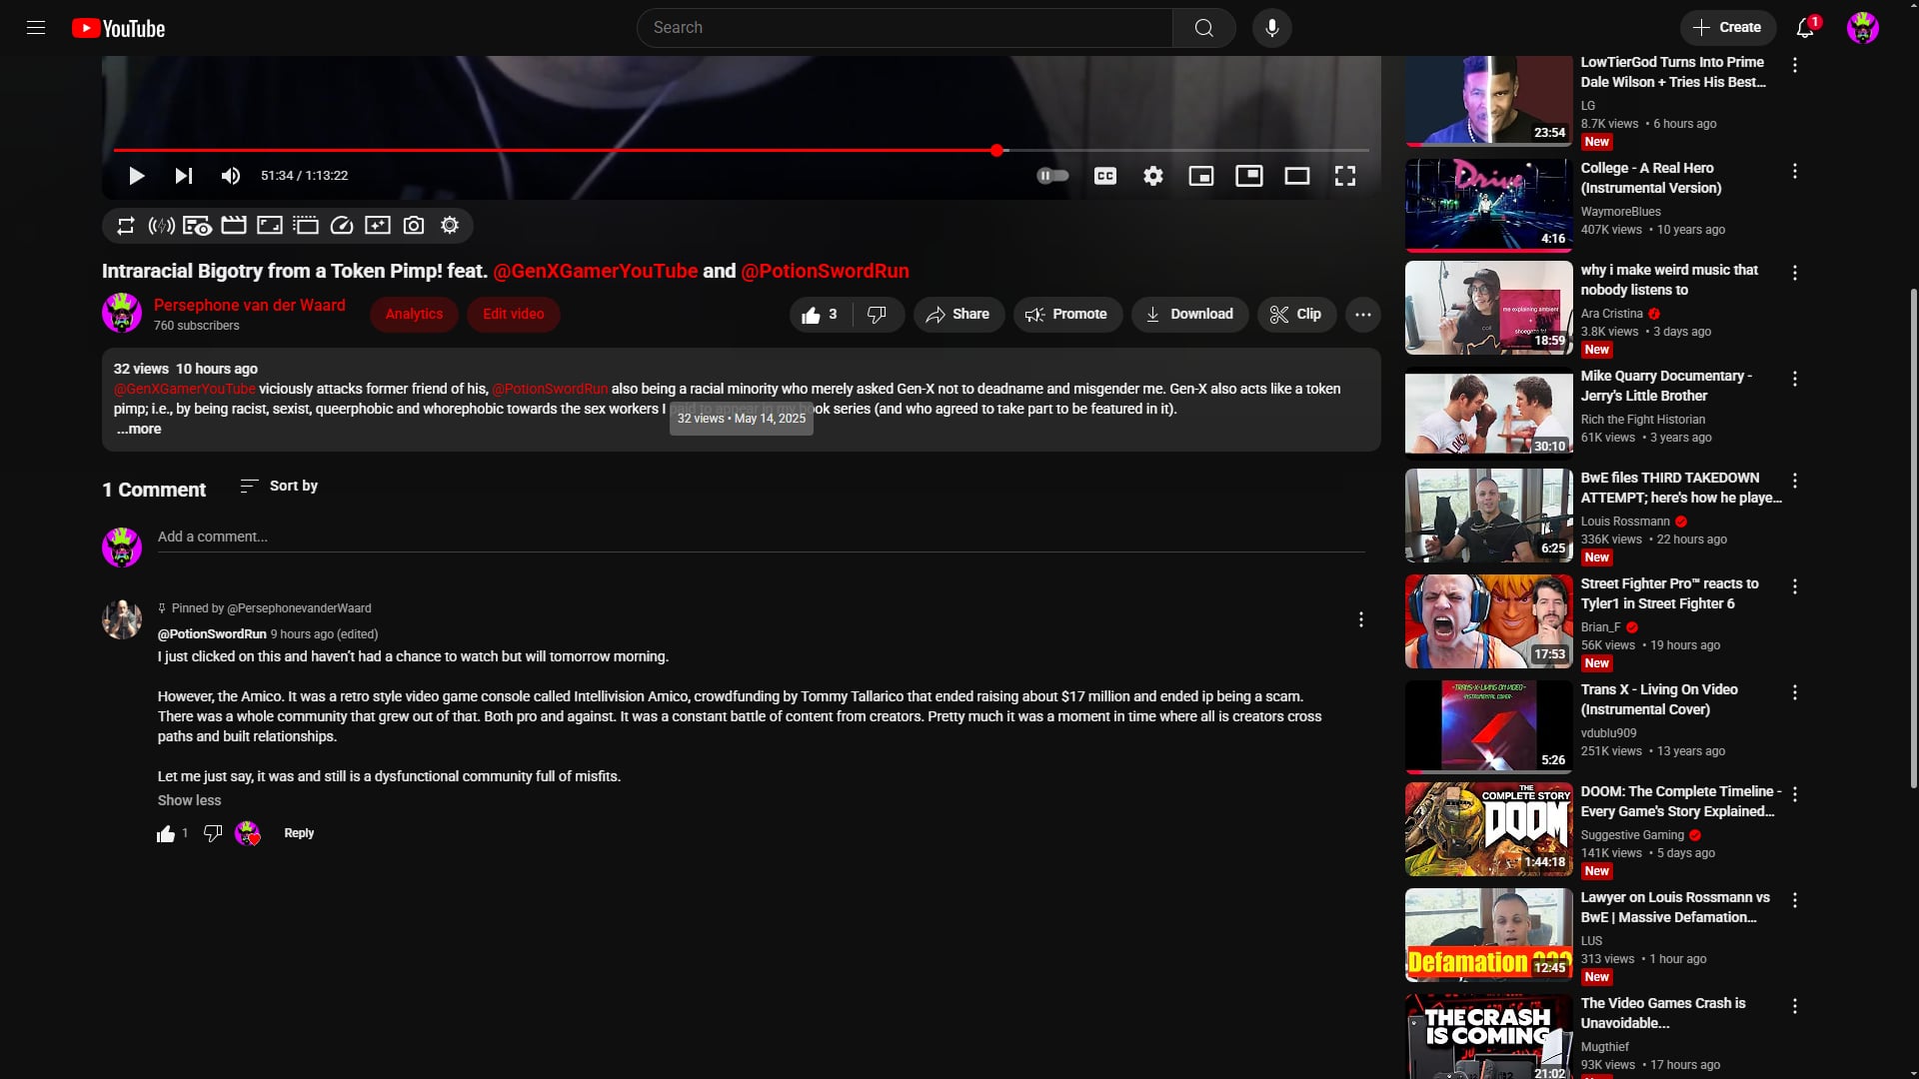The width and height of the screenshot is (1919, 1079).
Task: Click the Download button
Action: click(1189, 315)
